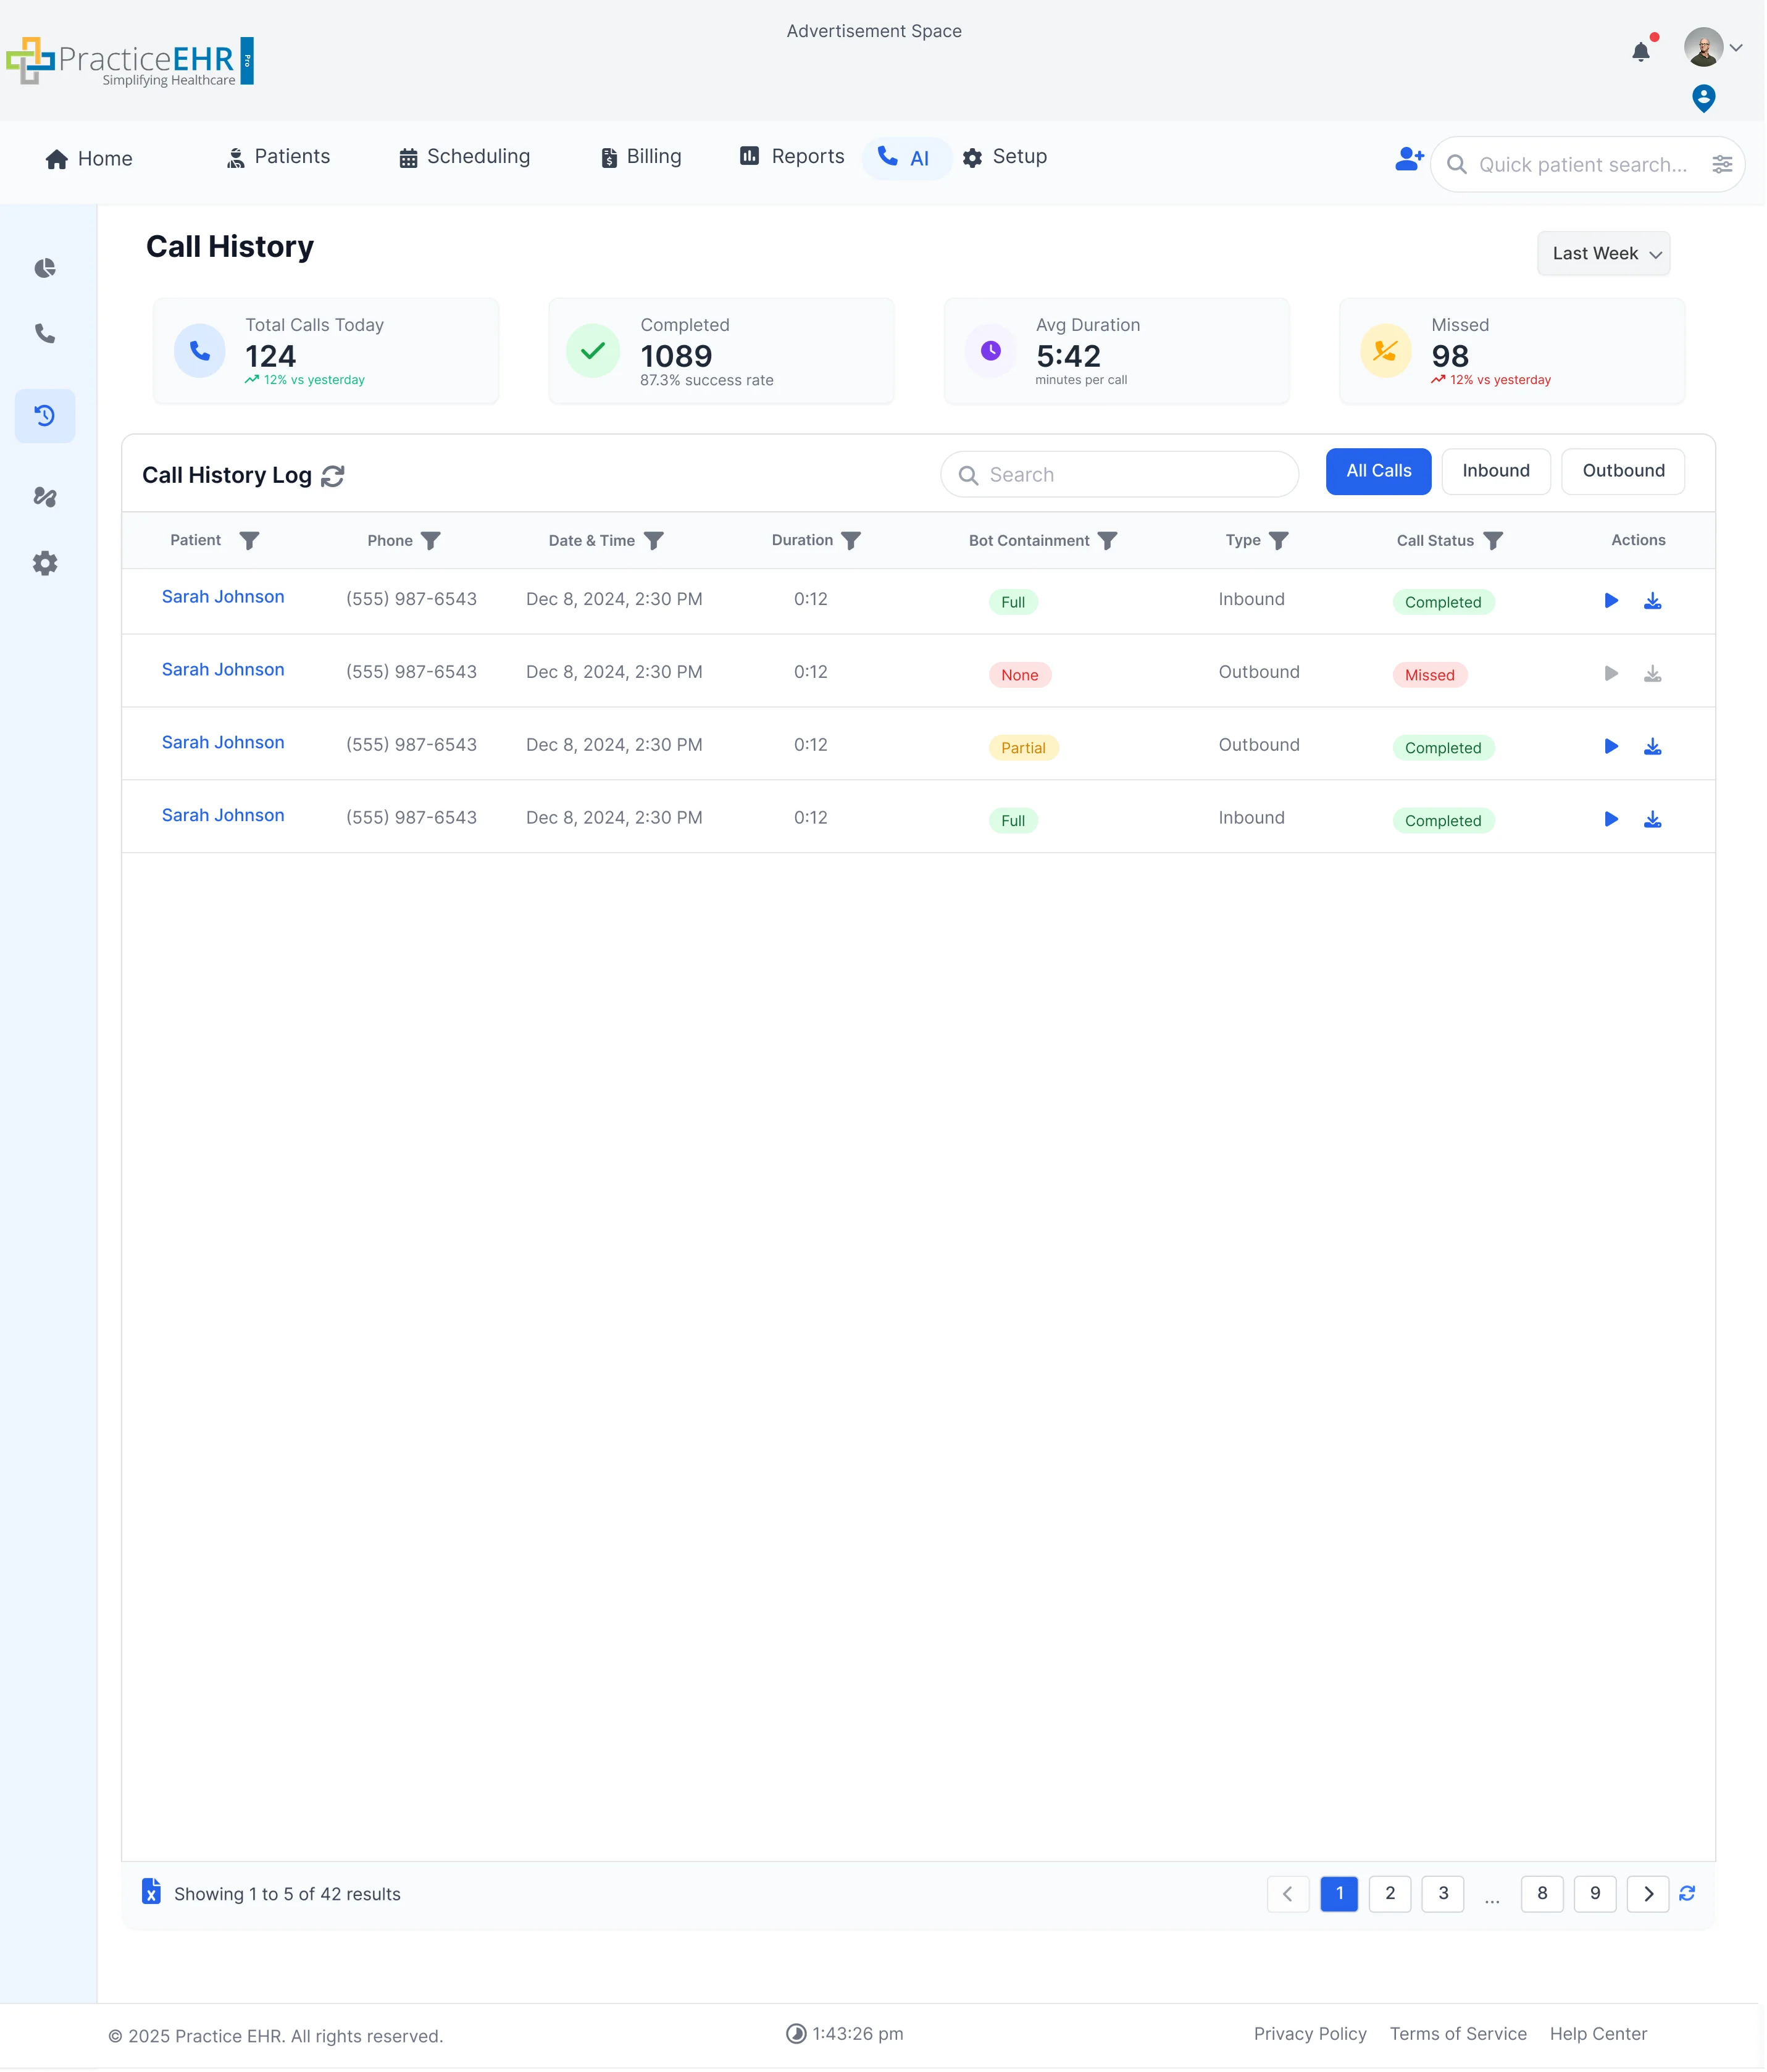Refresh the Call History Log
The image size is (1767, 2072).
pyautogui.click(x=334, y=476)
